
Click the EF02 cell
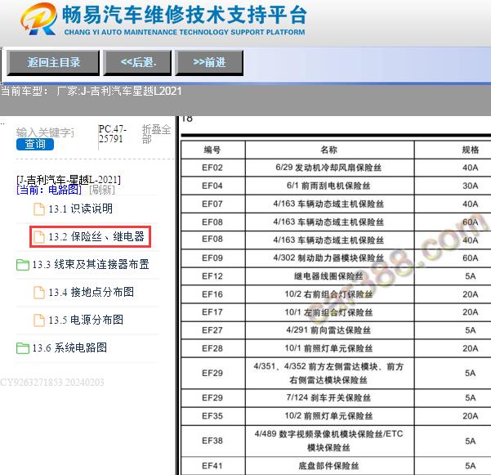pyautogui.click(x=212, y=168)
